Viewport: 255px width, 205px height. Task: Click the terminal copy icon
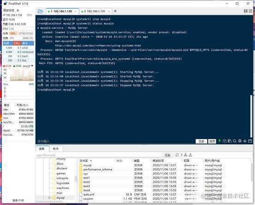(x=225, y=141)
